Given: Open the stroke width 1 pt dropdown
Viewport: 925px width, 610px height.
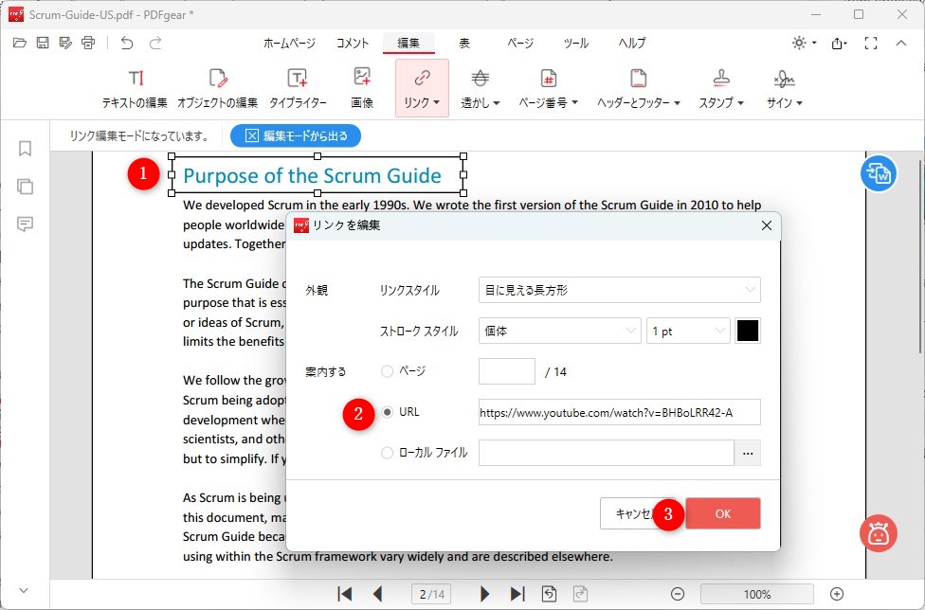Looking at the screenshot, I should tap(688, 330).
